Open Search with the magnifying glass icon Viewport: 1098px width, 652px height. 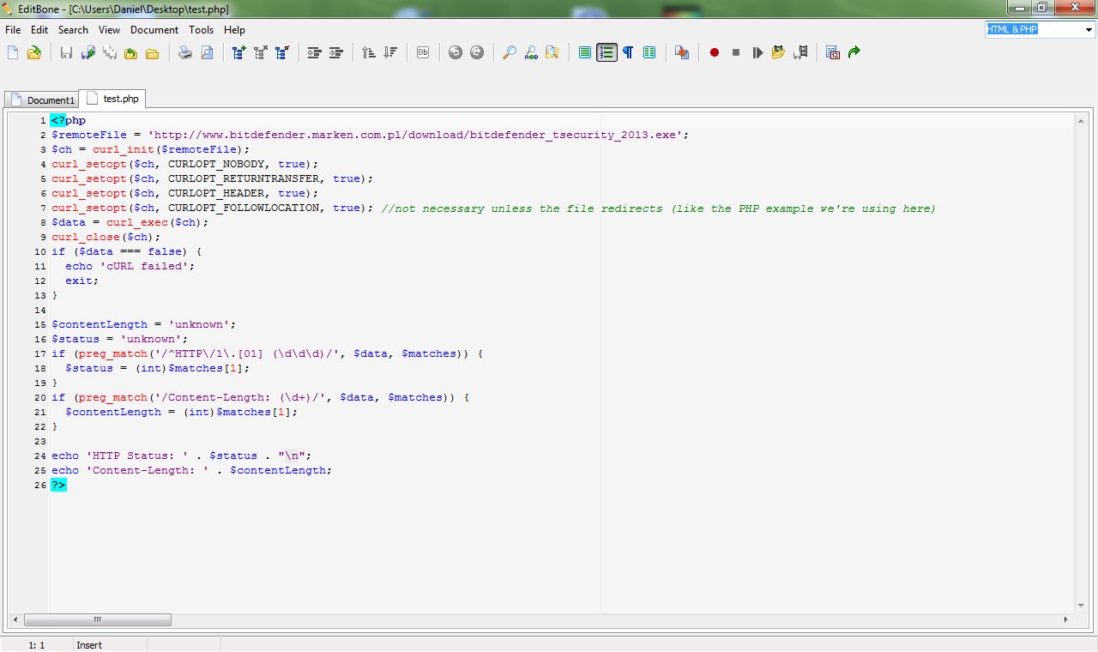510,52
